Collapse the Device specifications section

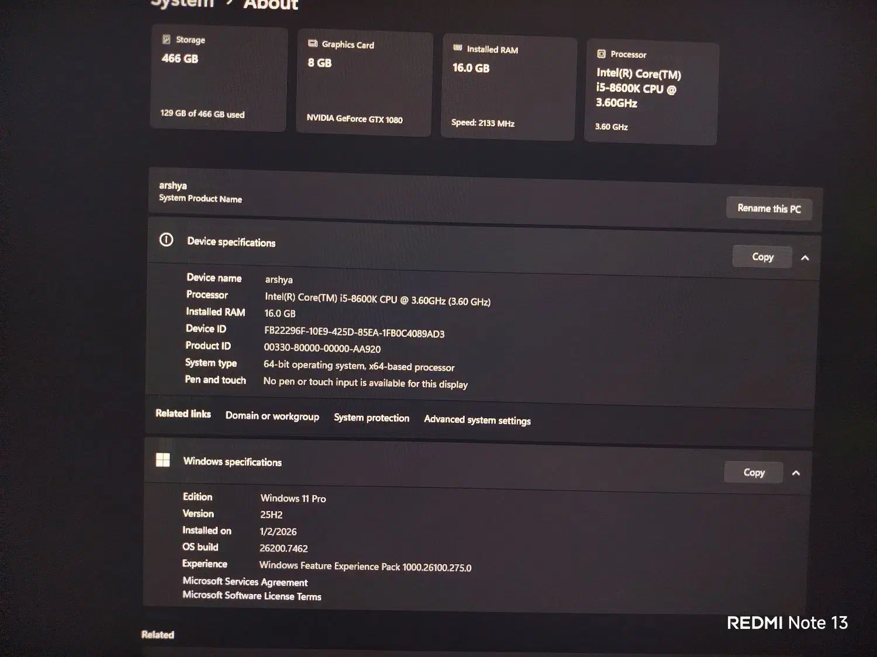[805, 258]
